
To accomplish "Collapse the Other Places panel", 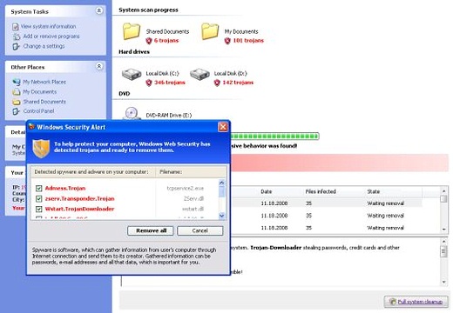I will 99,66.
